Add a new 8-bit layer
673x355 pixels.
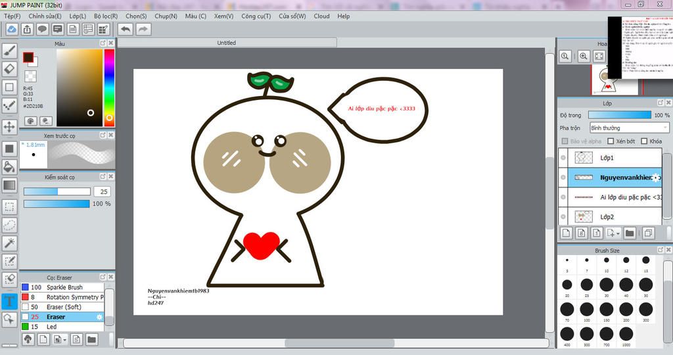[x=582, y=233]
